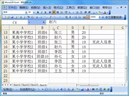The height and width of the screenshot is (96, 129).
Task: Click the formula bar showing 赵六
Action: point(87,22)
